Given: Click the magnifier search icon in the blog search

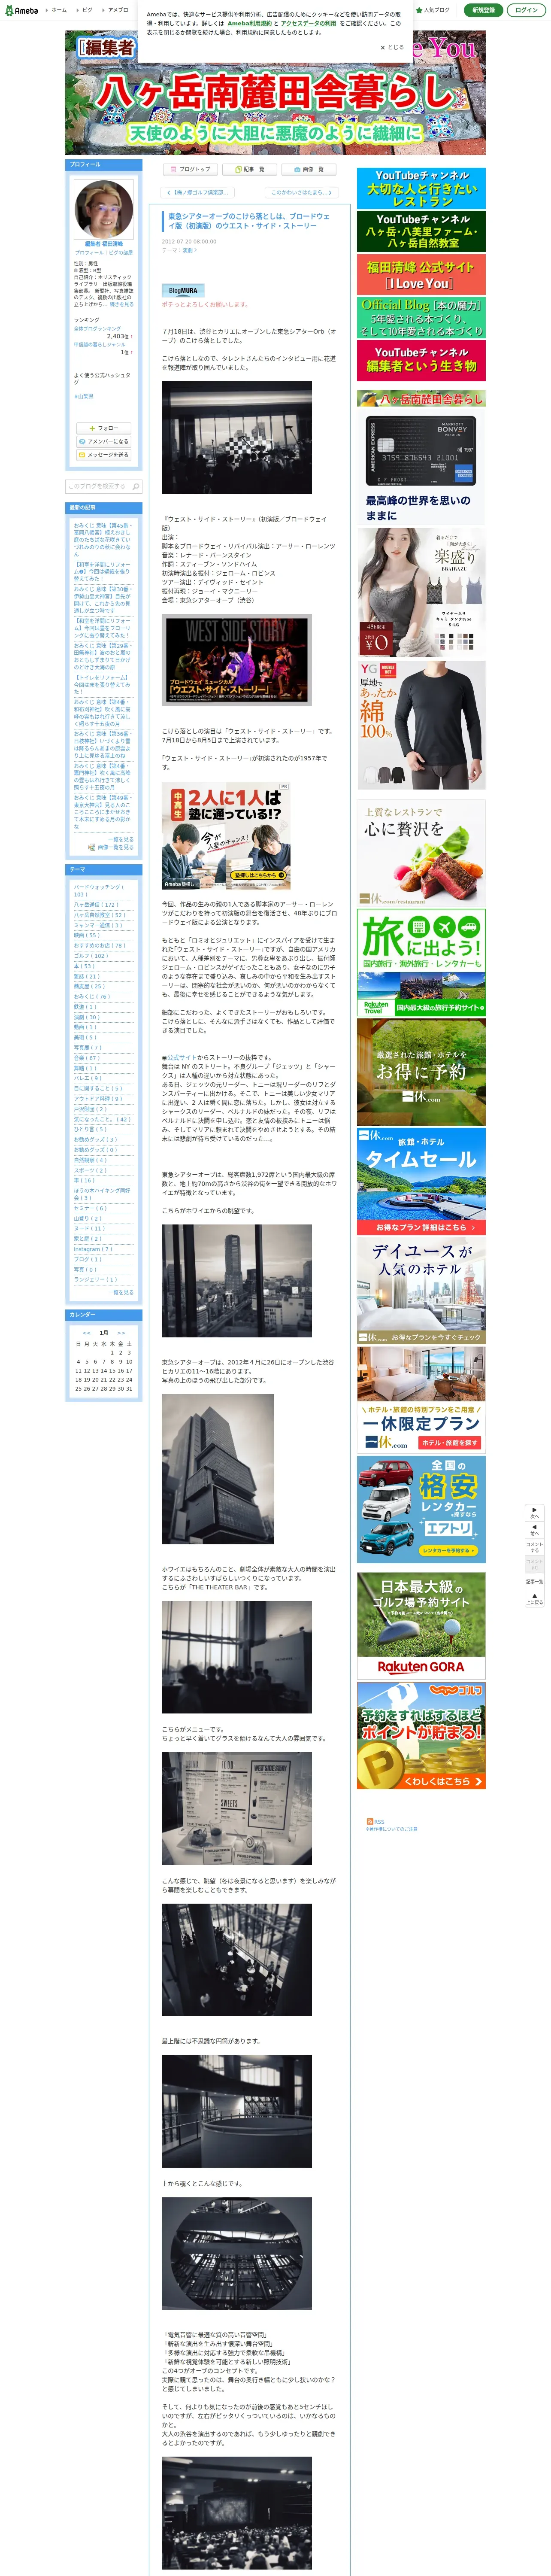Looking at the screenshot, I should pos(136,486).
